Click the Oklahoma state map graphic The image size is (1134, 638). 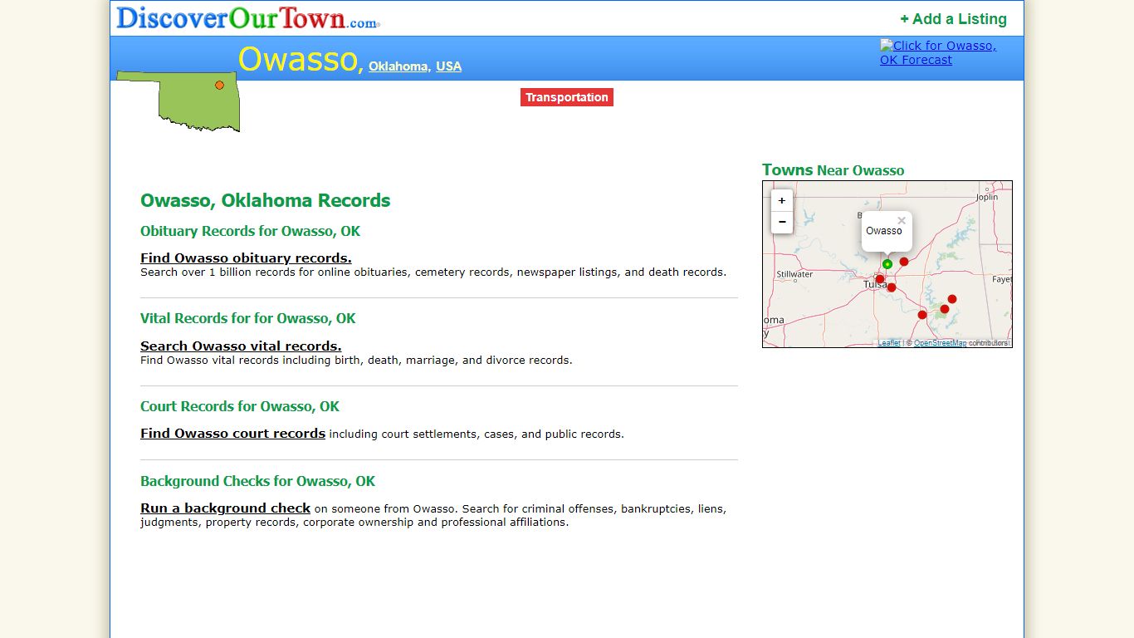pos(178,101)
